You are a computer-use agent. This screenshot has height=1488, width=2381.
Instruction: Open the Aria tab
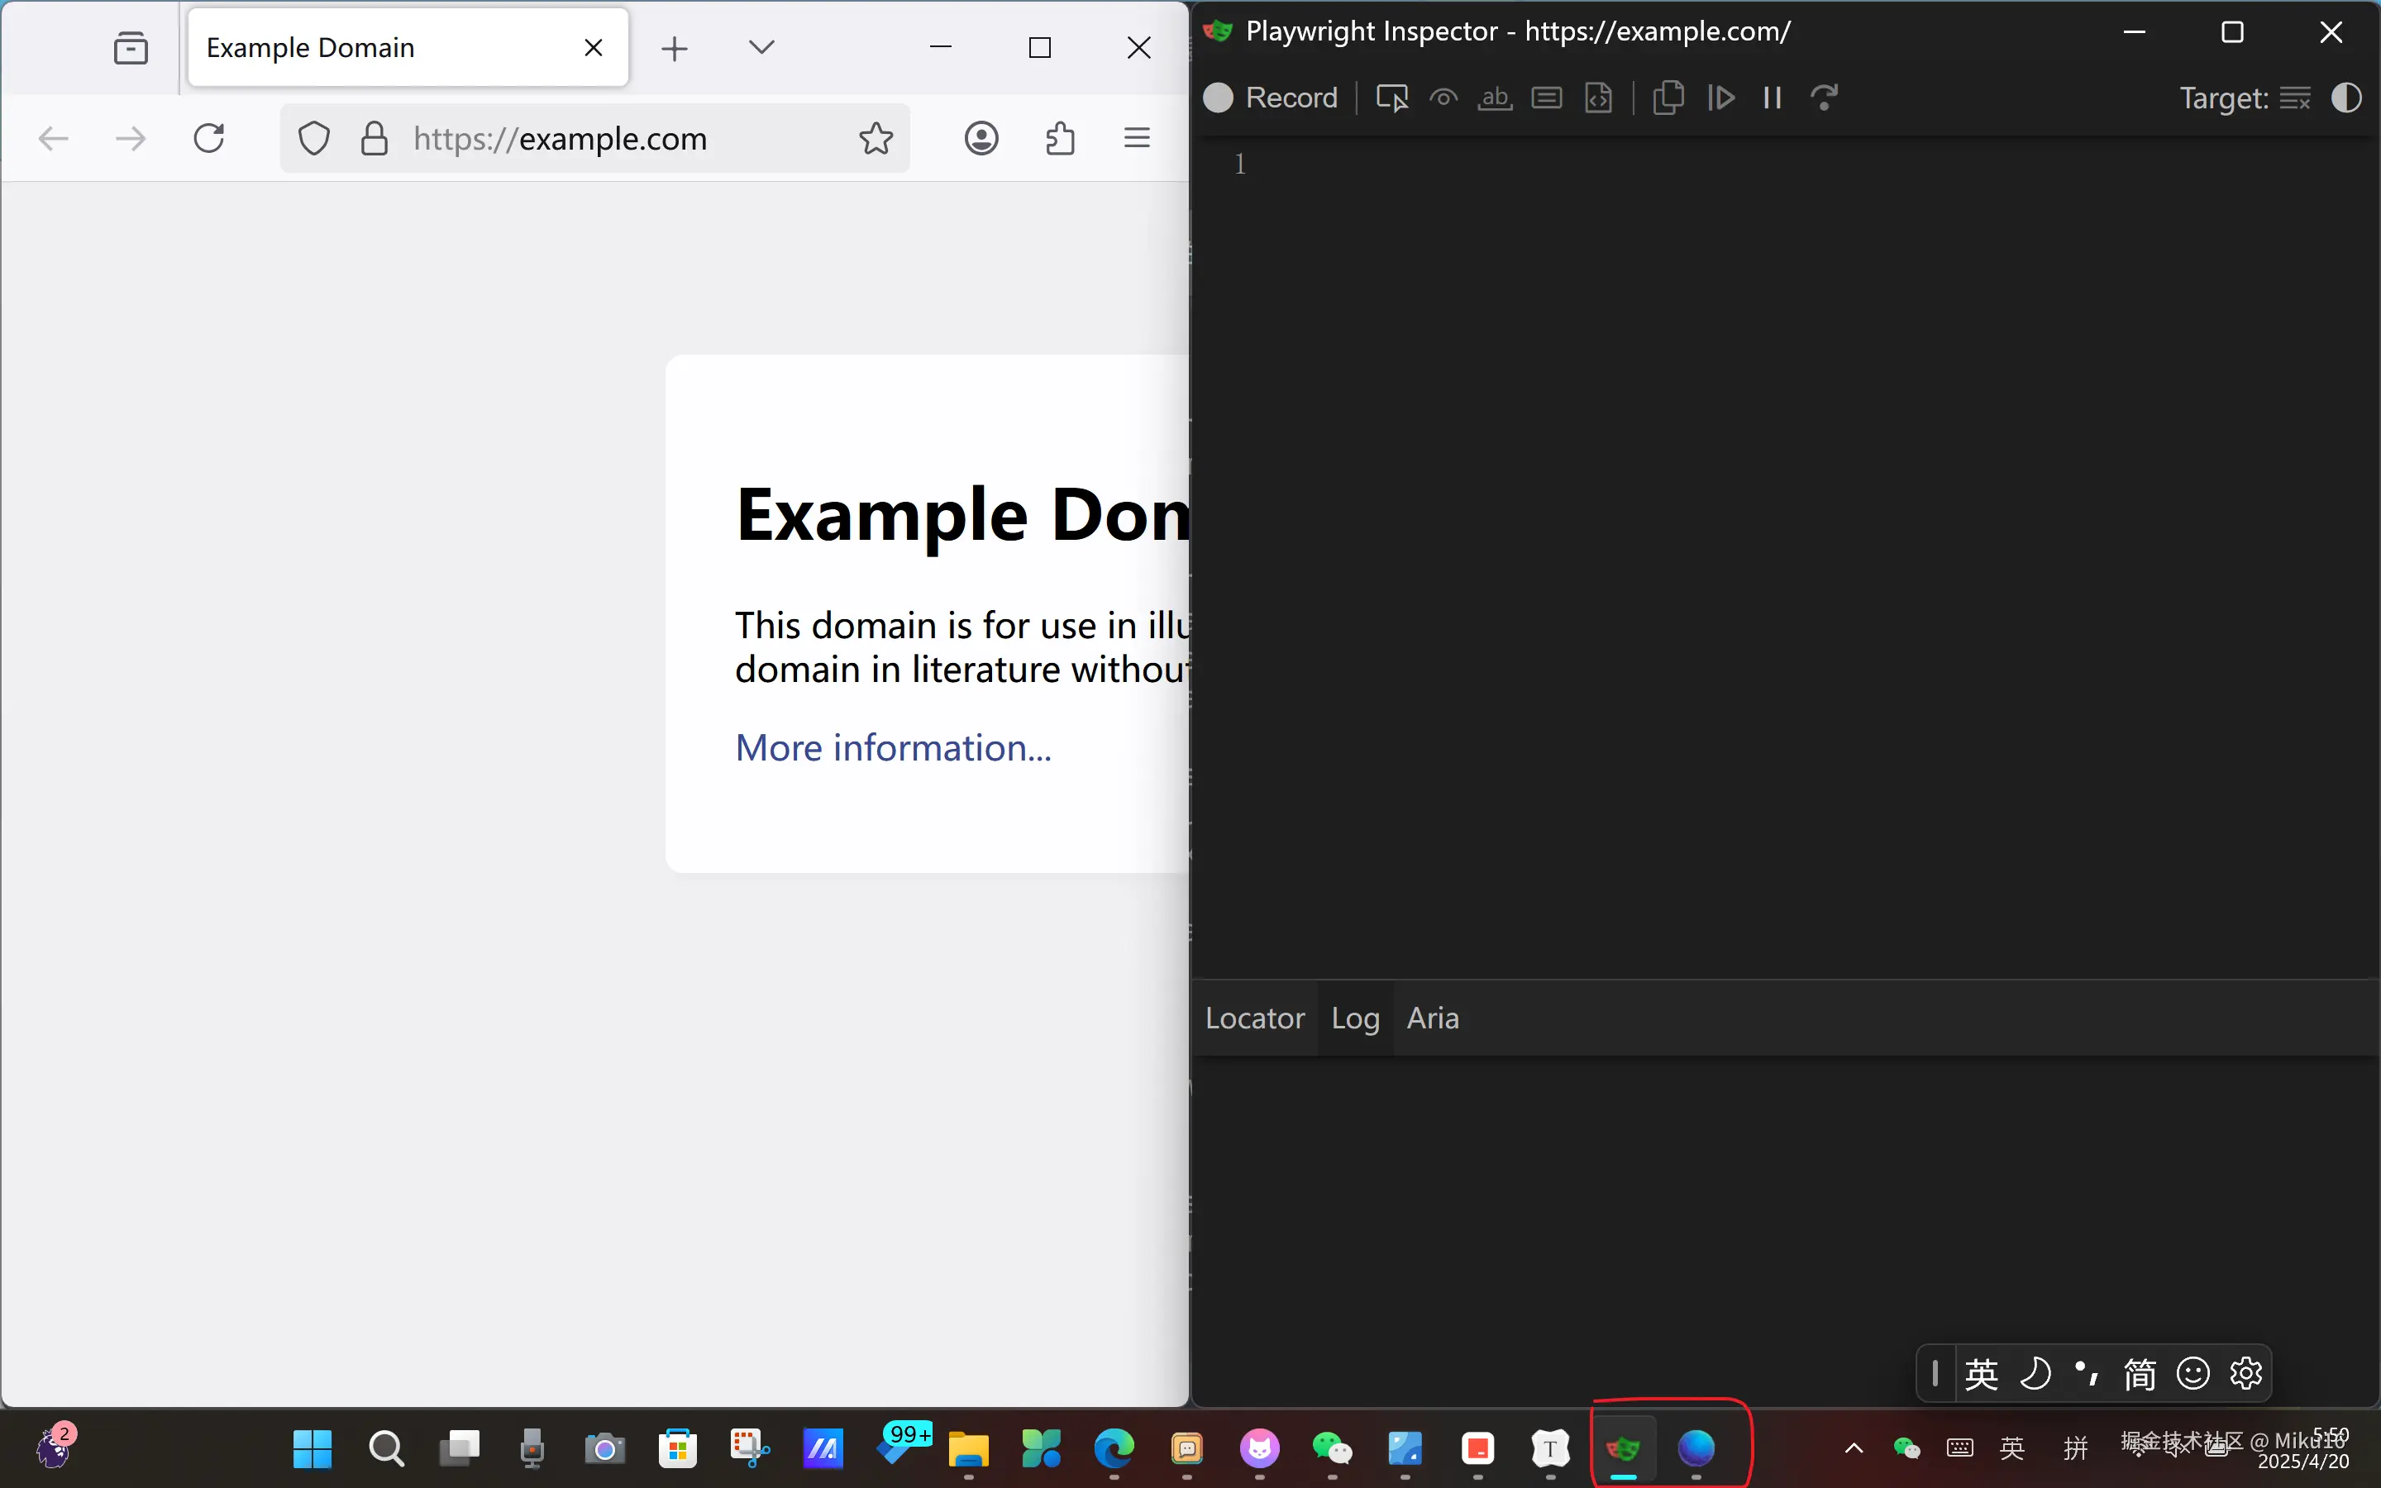pos(1433,1018)
